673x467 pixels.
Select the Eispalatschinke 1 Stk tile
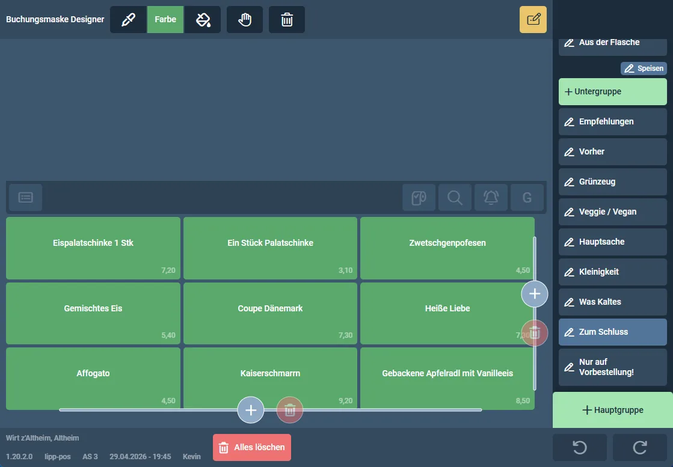click(x=93, y=248)
